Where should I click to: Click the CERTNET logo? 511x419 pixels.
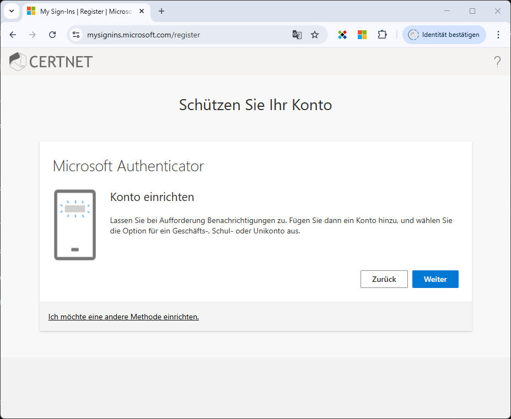click(x=51, y=62)
